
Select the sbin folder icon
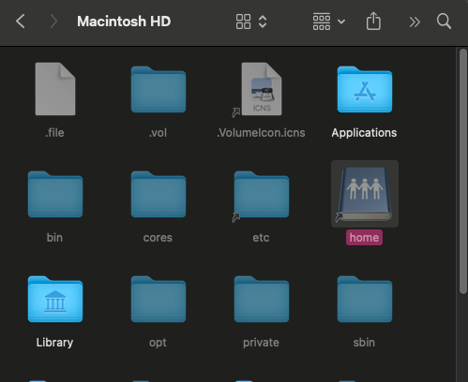point(365,299)
